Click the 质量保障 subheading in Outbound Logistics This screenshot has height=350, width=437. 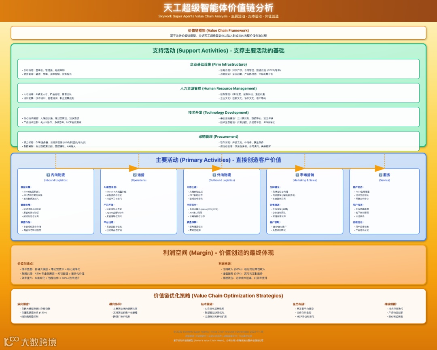pyautogui.click(x=192, y=222)
